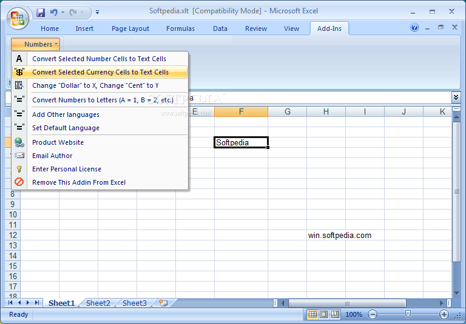Viewport: 466px width, 324px height.
Task: Open the Page Layout tab
Action: pos(130,28)
